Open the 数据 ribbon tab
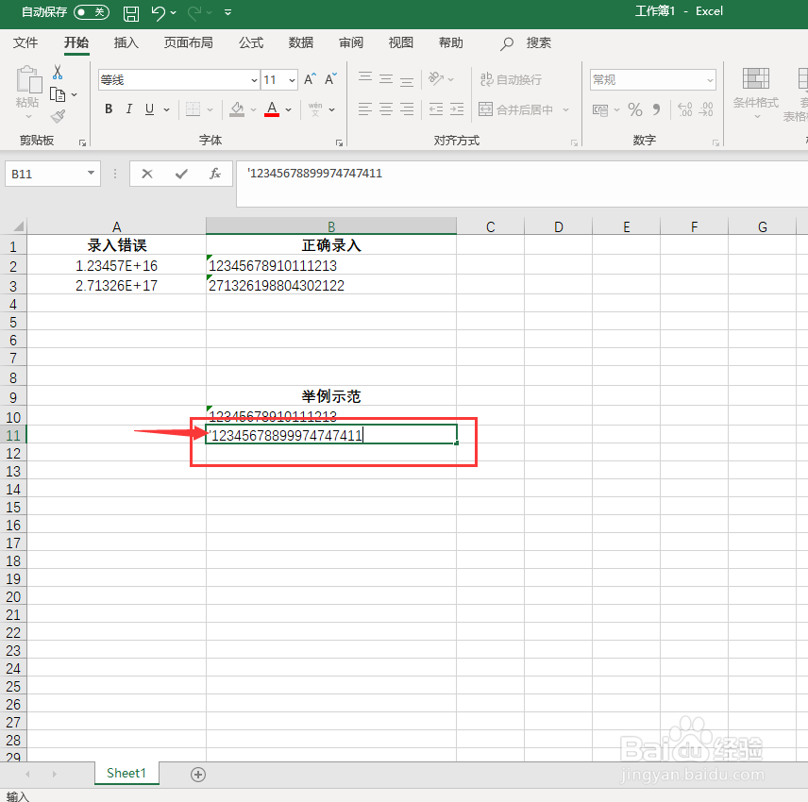 [x=300, y=42]
